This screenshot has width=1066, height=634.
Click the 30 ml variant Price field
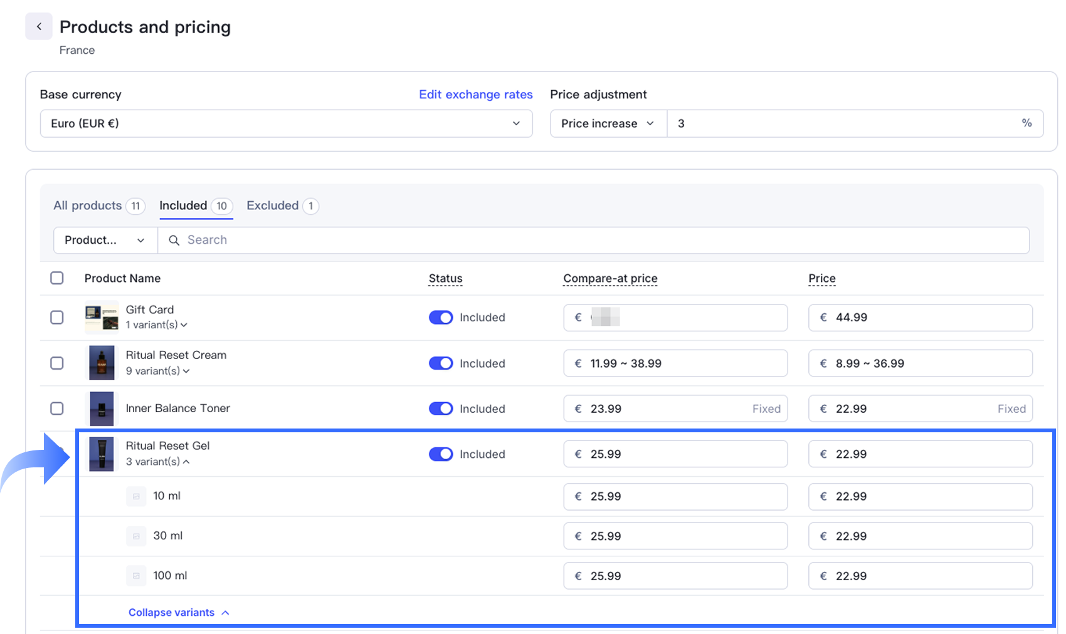tap(920, 536)
